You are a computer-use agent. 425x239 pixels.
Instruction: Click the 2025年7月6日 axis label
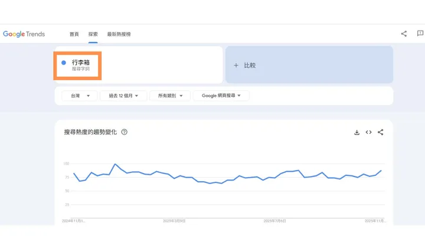pyautogui.click(x=275, y=221)
